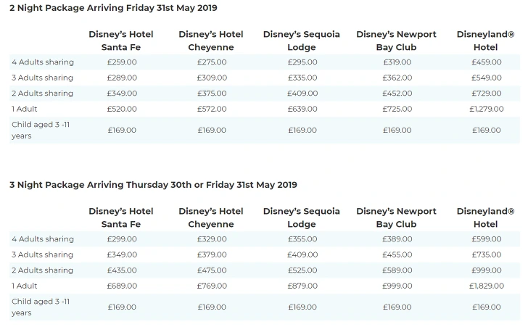The image size is (528, 327).
Task: Select Disney's Hotel Cheyenne header in 3 Night table
Action: click(211, 218)
